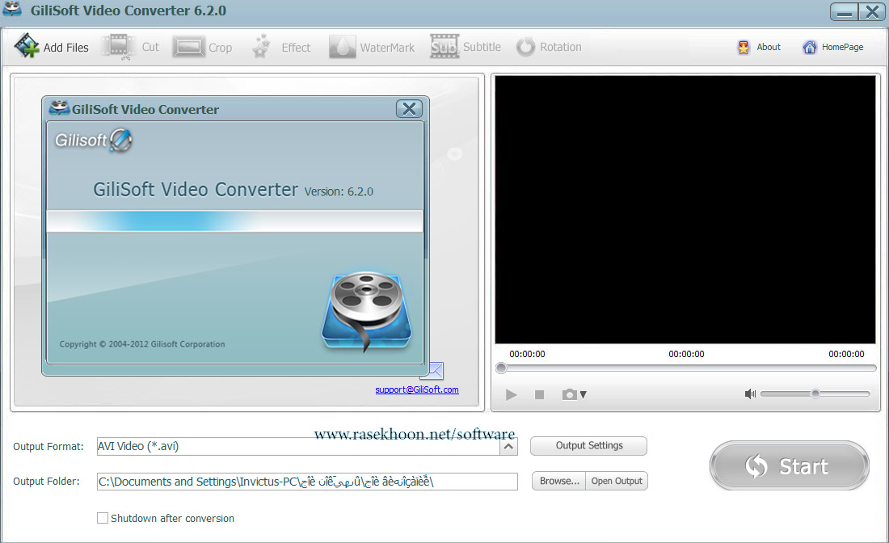
Task: Open the Crop tool
Action: [x=202, y=47]
